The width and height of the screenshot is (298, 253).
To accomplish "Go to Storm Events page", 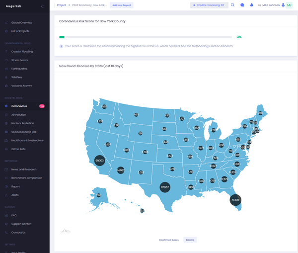I will point(19,60).
